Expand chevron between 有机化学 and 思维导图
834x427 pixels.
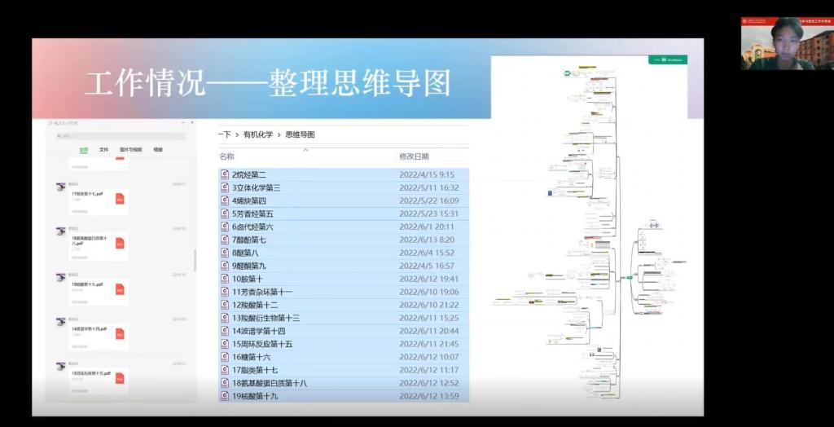(279, 134)
